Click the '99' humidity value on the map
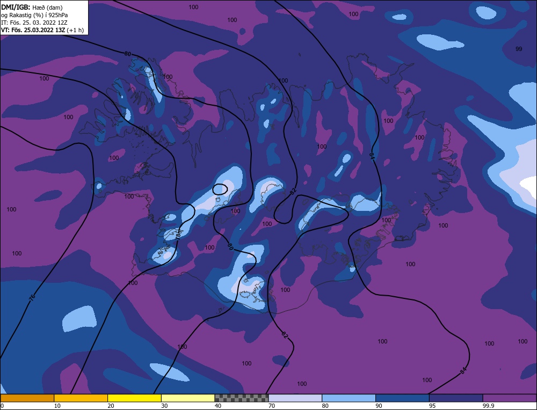This screenshot has height=410, width=537. [x=519, y=49]
